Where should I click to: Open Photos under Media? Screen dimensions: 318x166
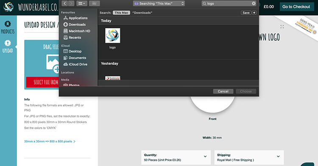tap(71, 85)
